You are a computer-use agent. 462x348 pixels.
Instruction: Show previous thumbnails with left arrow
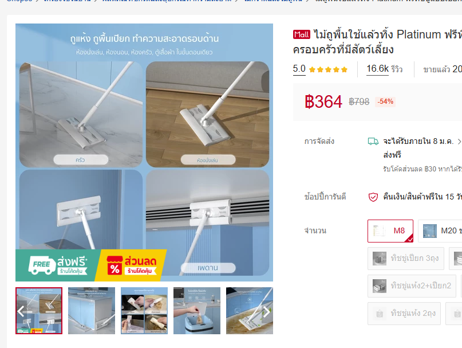[21, 311]
